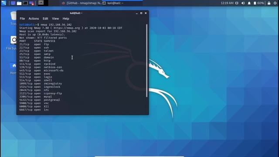Open the network connection tray icon
Viewport: 279px width, 157px height.
point(237,3)
